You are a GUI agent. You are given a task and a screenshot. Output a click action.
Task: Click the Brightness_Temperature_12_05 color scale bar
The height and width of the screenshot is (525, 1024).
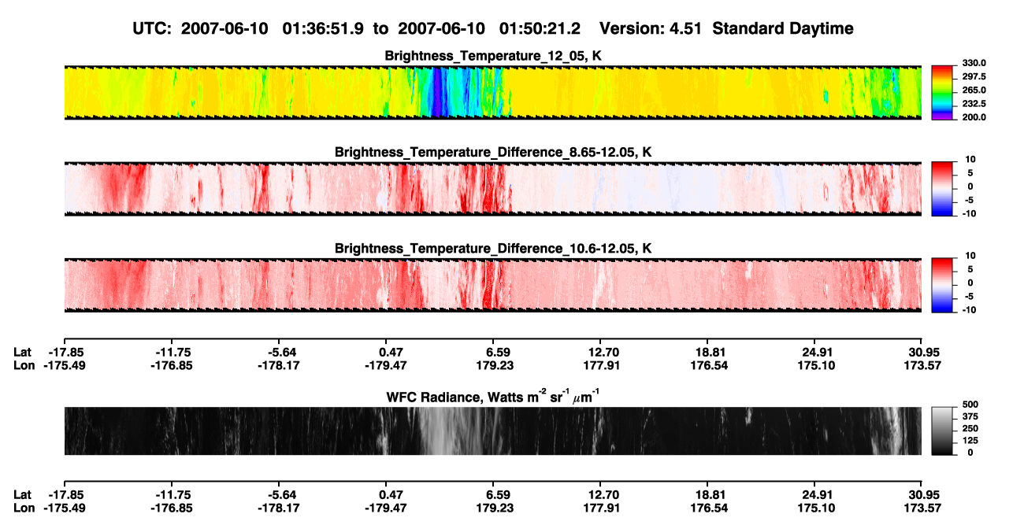(x=942, y=91)
